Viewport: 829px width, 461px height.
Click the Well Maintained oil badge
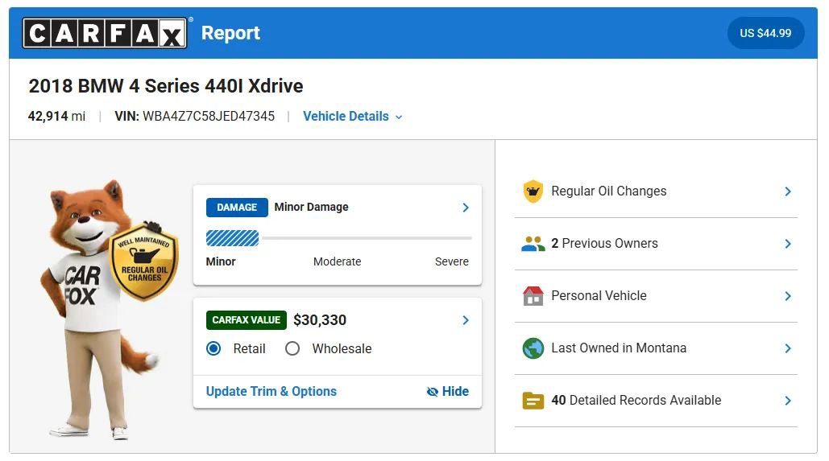coord(143,261)
